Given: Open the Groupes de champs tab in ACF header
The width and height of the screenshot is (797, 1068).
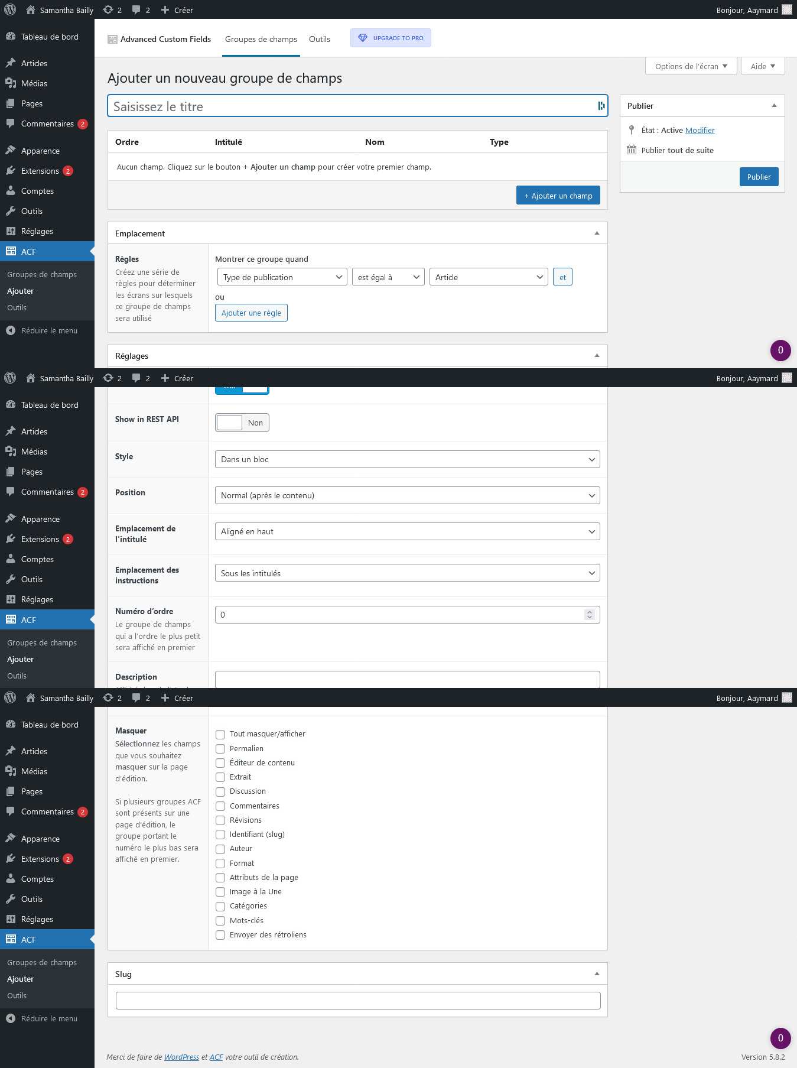Looking at the screenshot, I should (261, 39).
